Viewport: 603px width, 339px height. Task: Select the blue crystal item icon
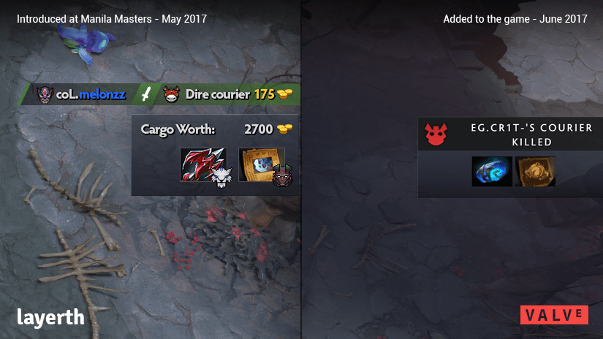[x=492, y=172]
